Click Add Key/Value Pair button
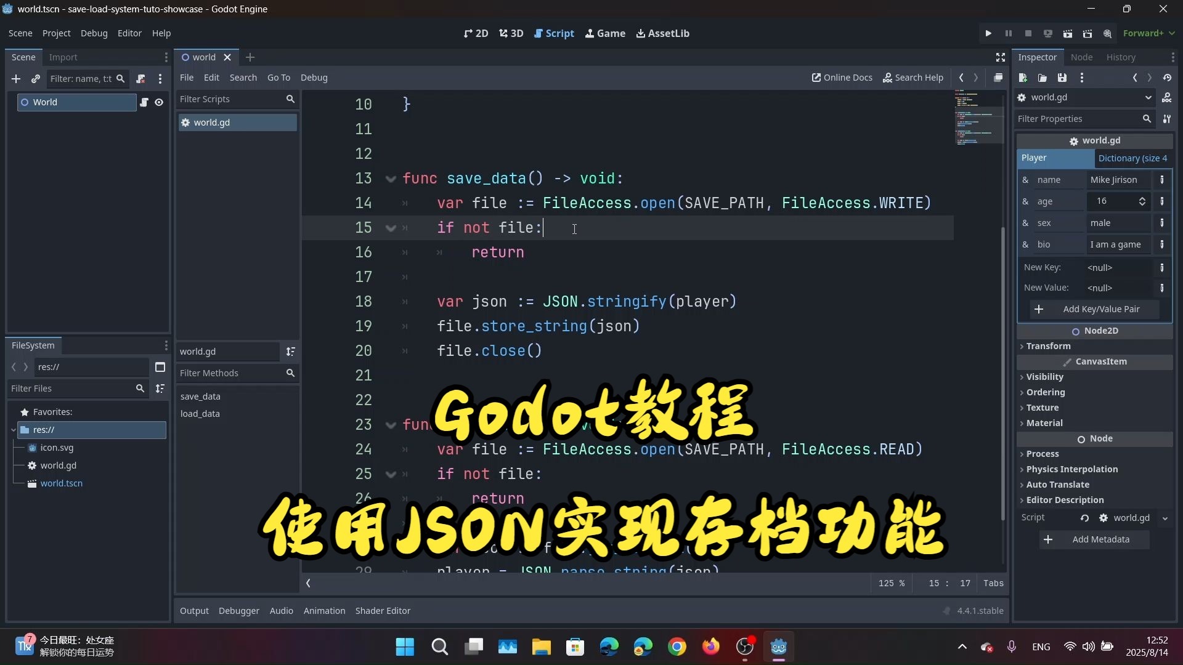 point(1094,309)
